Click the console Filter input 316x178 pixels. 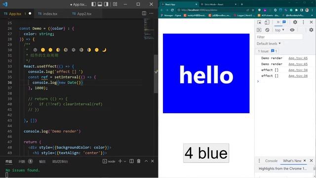pos(279,37)
